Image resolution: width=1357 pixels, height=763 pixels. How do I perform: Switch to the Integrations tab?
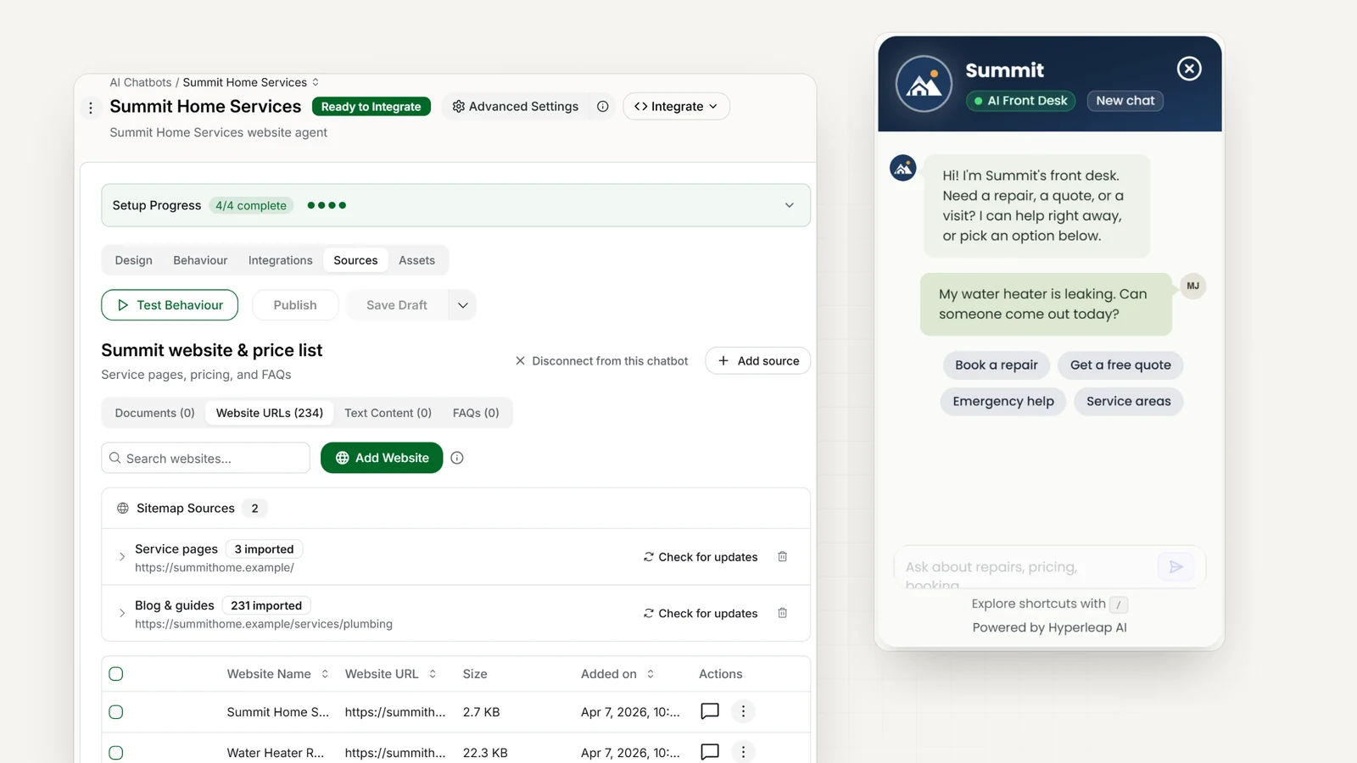point(280,260)
